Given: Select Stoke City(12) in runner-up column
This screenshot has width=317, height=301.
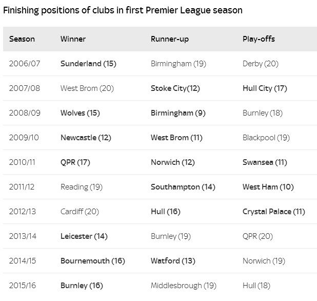Looking at the screenshot, I should click(x=175, y=88).
